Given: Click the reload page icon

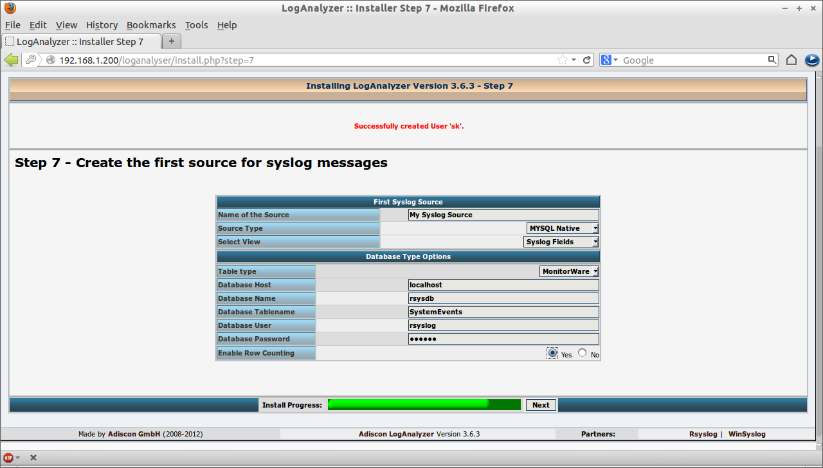Looking at the screenshot, I should (587, 60).
